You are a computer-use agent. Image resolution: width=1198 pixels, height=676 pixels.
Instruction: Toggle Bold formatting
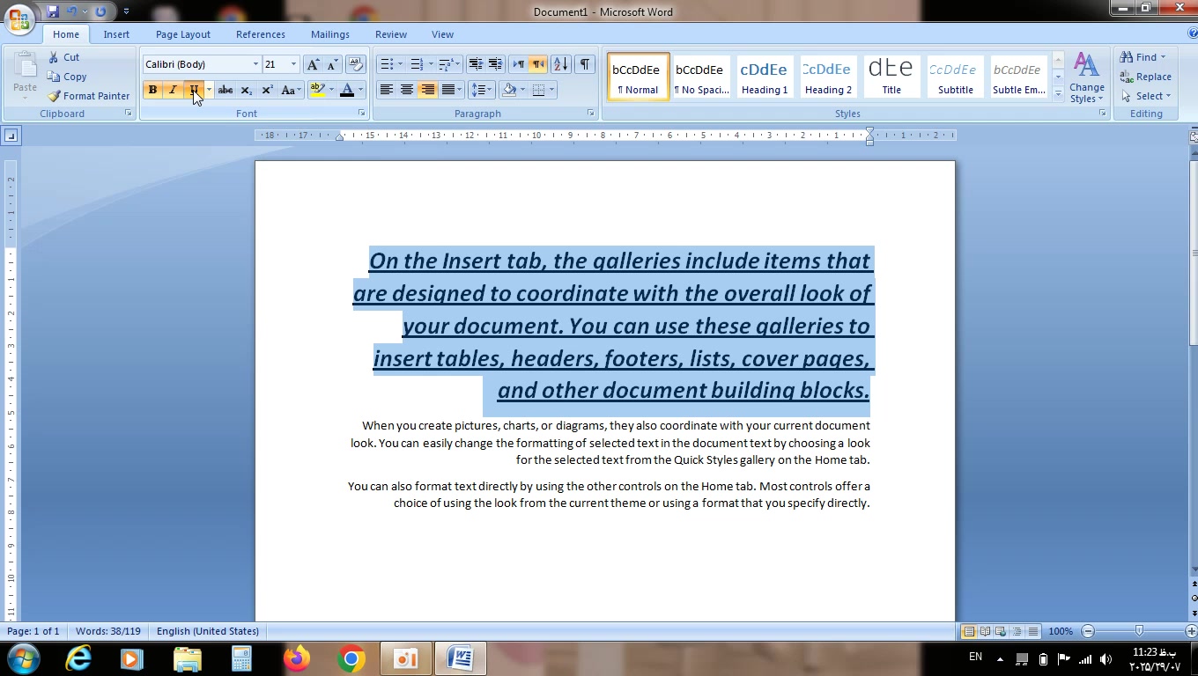point(152,90)
